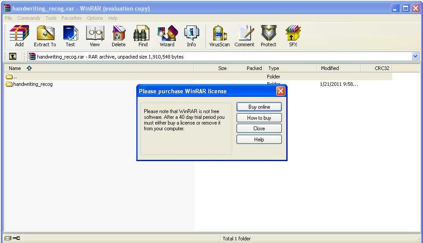Run the Test archive tool
The image size is (423, 243).
click(x=70, y=36)
